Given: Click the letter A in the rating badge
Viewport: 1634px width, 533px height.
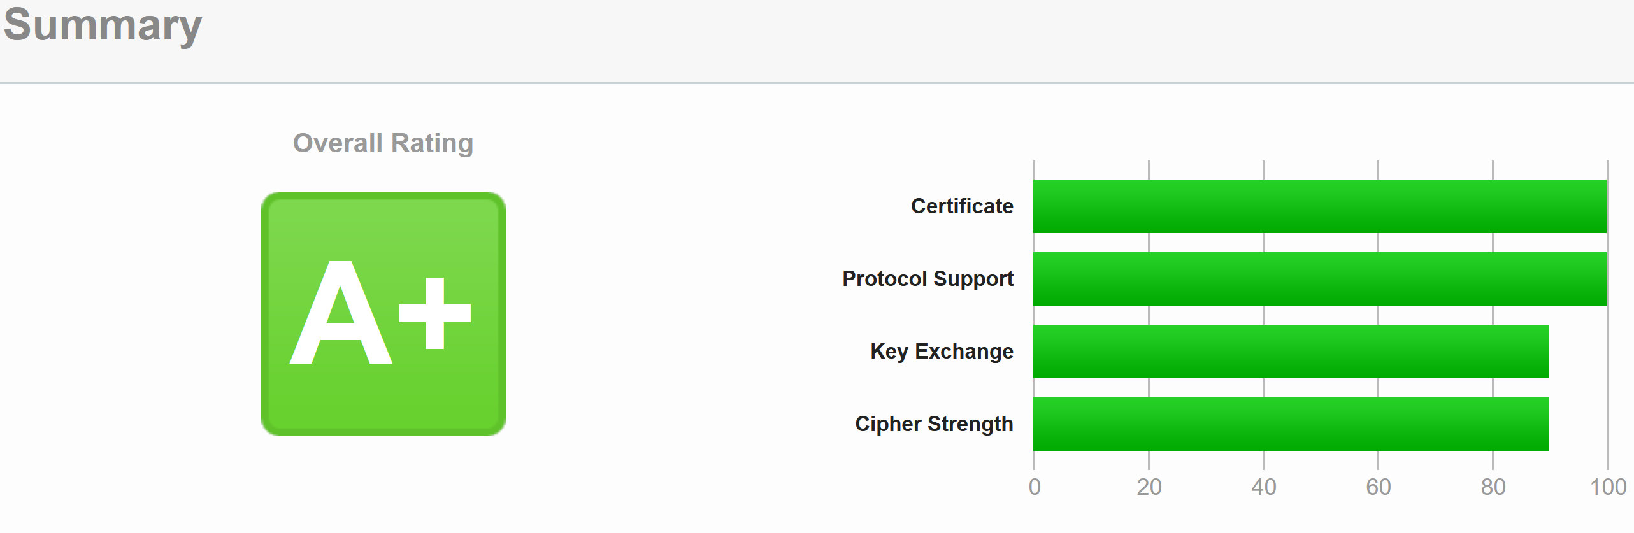Looking at the screenshot, I should pyautogui.click(x=341, y=313).
